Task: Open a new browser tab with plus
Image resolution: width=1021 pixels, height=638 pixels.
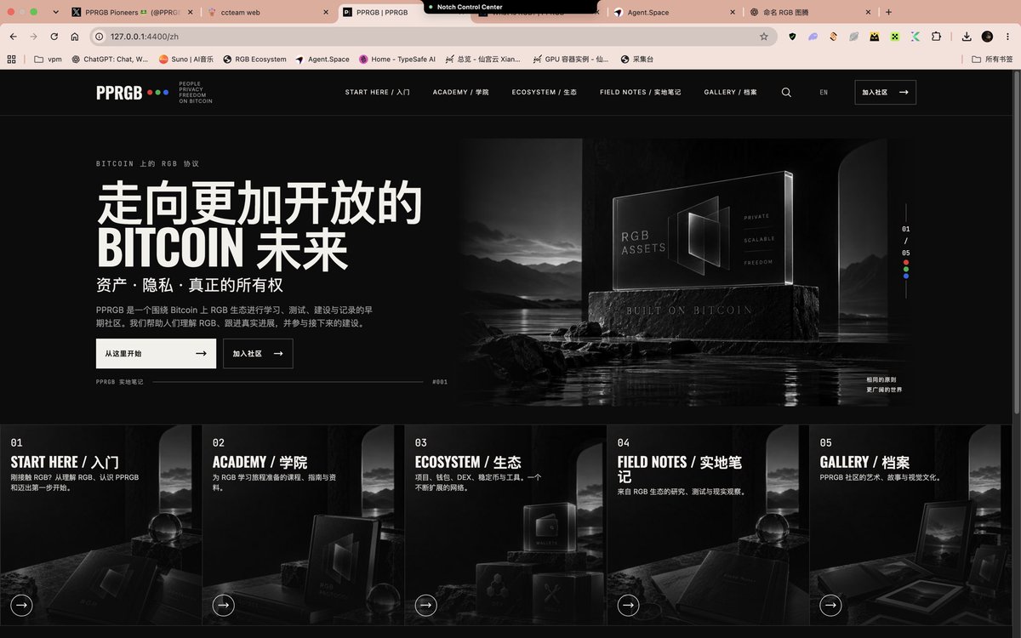Action: pos(888,12)
